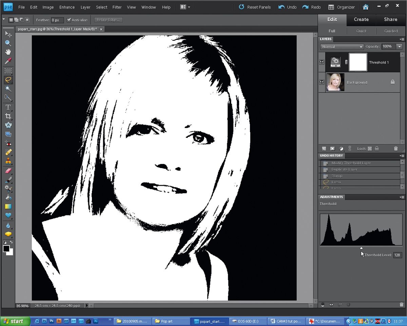Switch to the Create tab

pyautogui.click(x=361, y=19)
